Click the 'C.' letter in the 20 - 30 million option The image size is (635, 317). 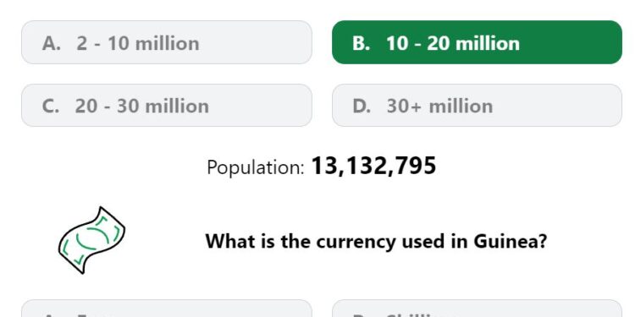point(51,107)
